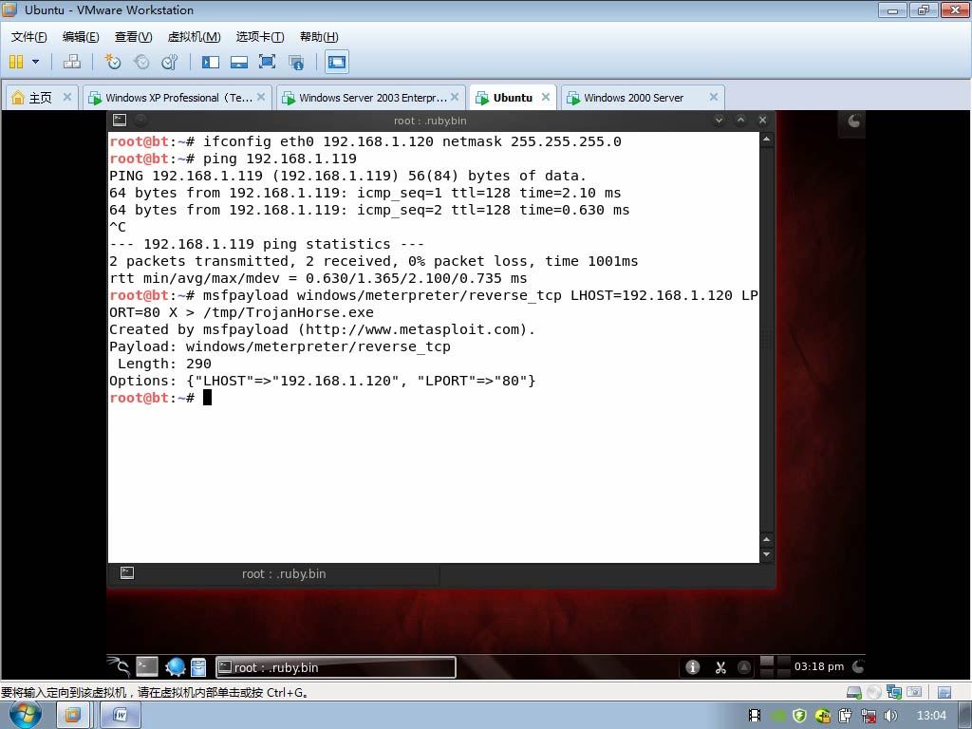
Task: Click the VMware suspend/pause VM button
Action: pyautogui.click(x=16, y=62)
